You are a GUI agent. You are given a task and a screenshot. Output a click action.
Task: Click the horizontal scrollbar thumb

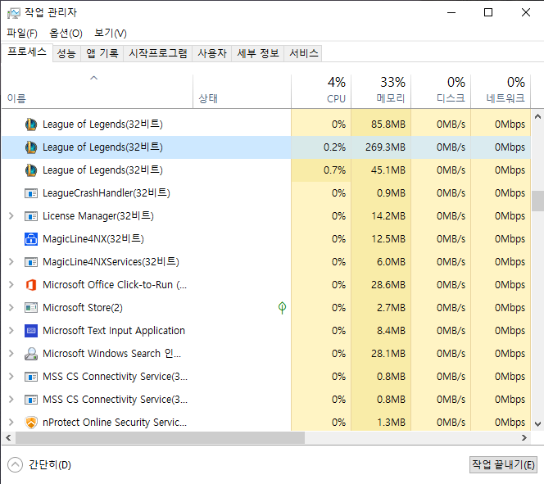pyautogui.click(x=160, y=438)
